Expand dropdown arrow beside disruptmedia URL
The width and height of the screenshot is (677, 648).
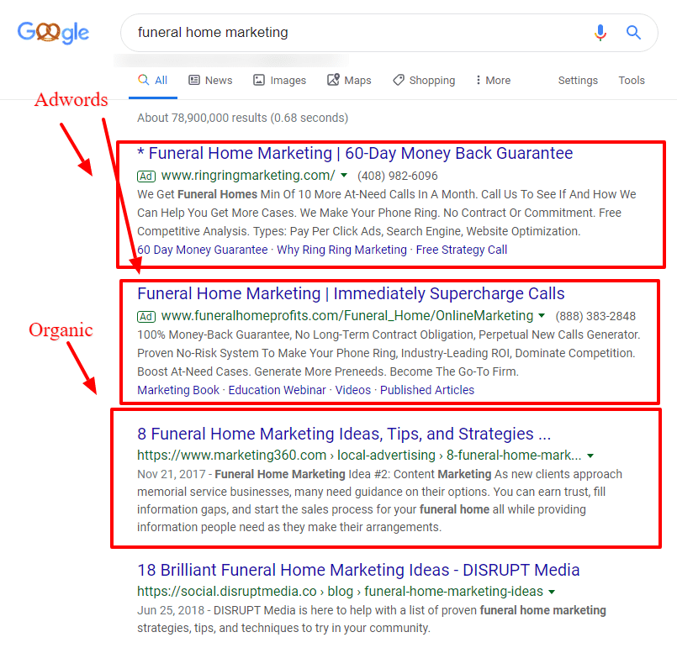click(552, 592)
